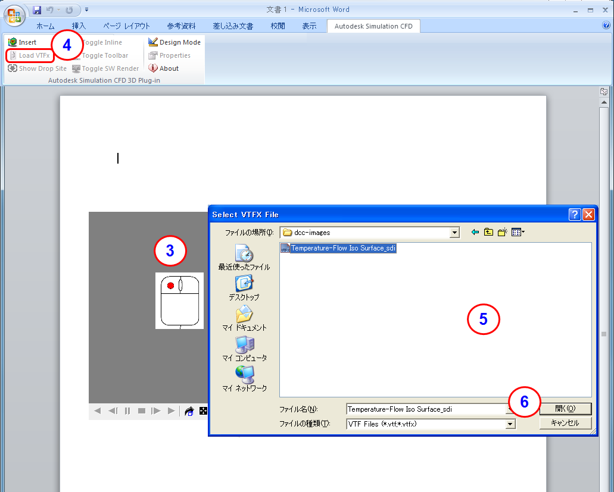Switch to ホーム ribbon tab
The height and width of the screenshot is (492, 614).
point(45,26)
